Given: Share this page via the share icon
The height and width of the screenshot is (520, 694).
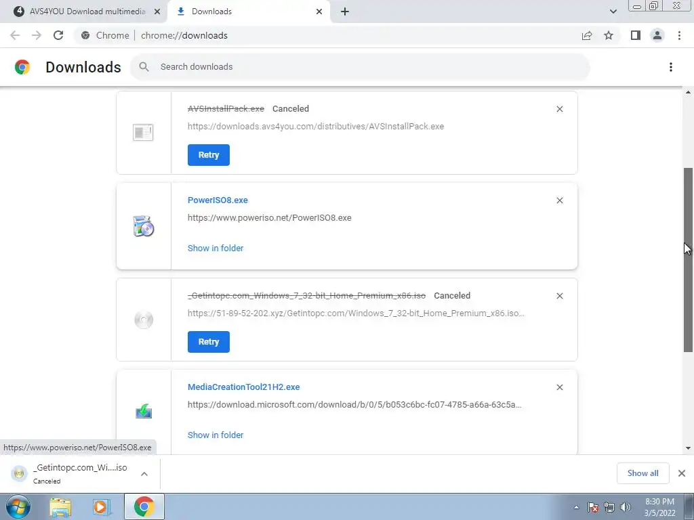Looking at the screenshot, I should (x=587, y=35).
